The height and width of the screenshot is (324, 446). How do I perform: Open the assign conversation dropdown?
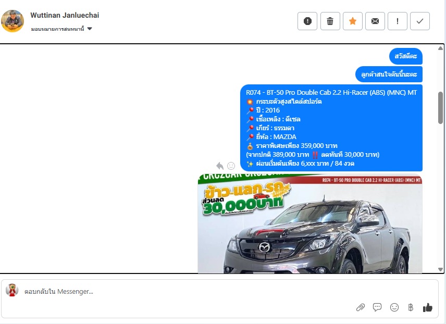(61, 29)
